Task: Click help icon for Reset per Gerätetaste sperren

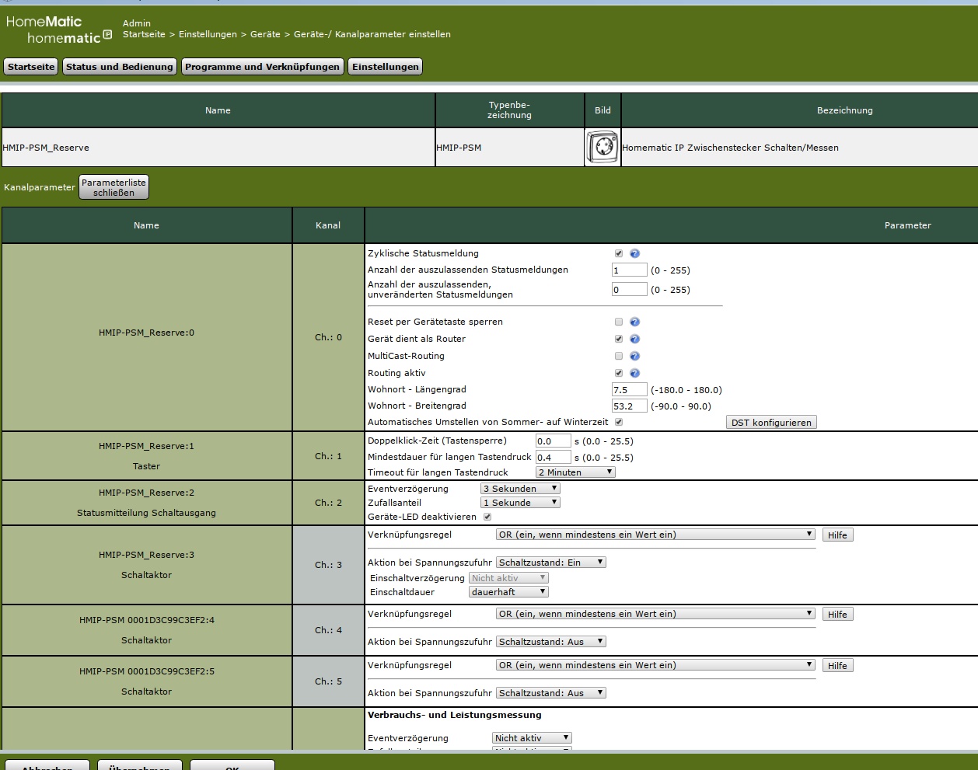Action: click(x=634, y=322)
